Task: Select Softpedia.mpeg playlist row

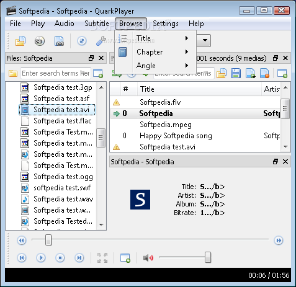Action: pos(195,125)
